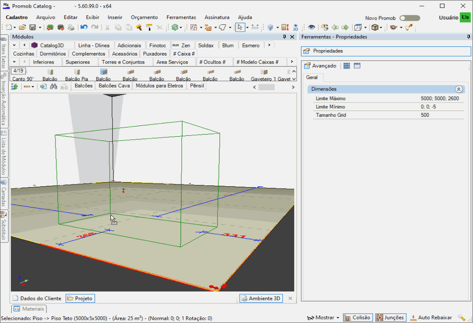Click the Avançado button
The height and width of the screenshot is (323, 473).
[320, 66]
